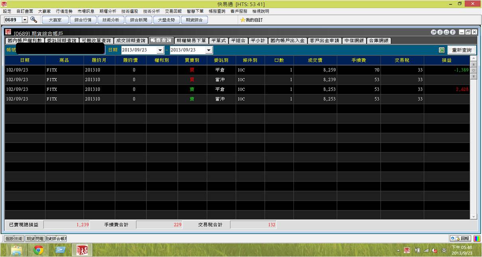This screenshot has height=257, width=482.
Task: Click the blue window app icon in the taskbar
Action: click(60, 250)
